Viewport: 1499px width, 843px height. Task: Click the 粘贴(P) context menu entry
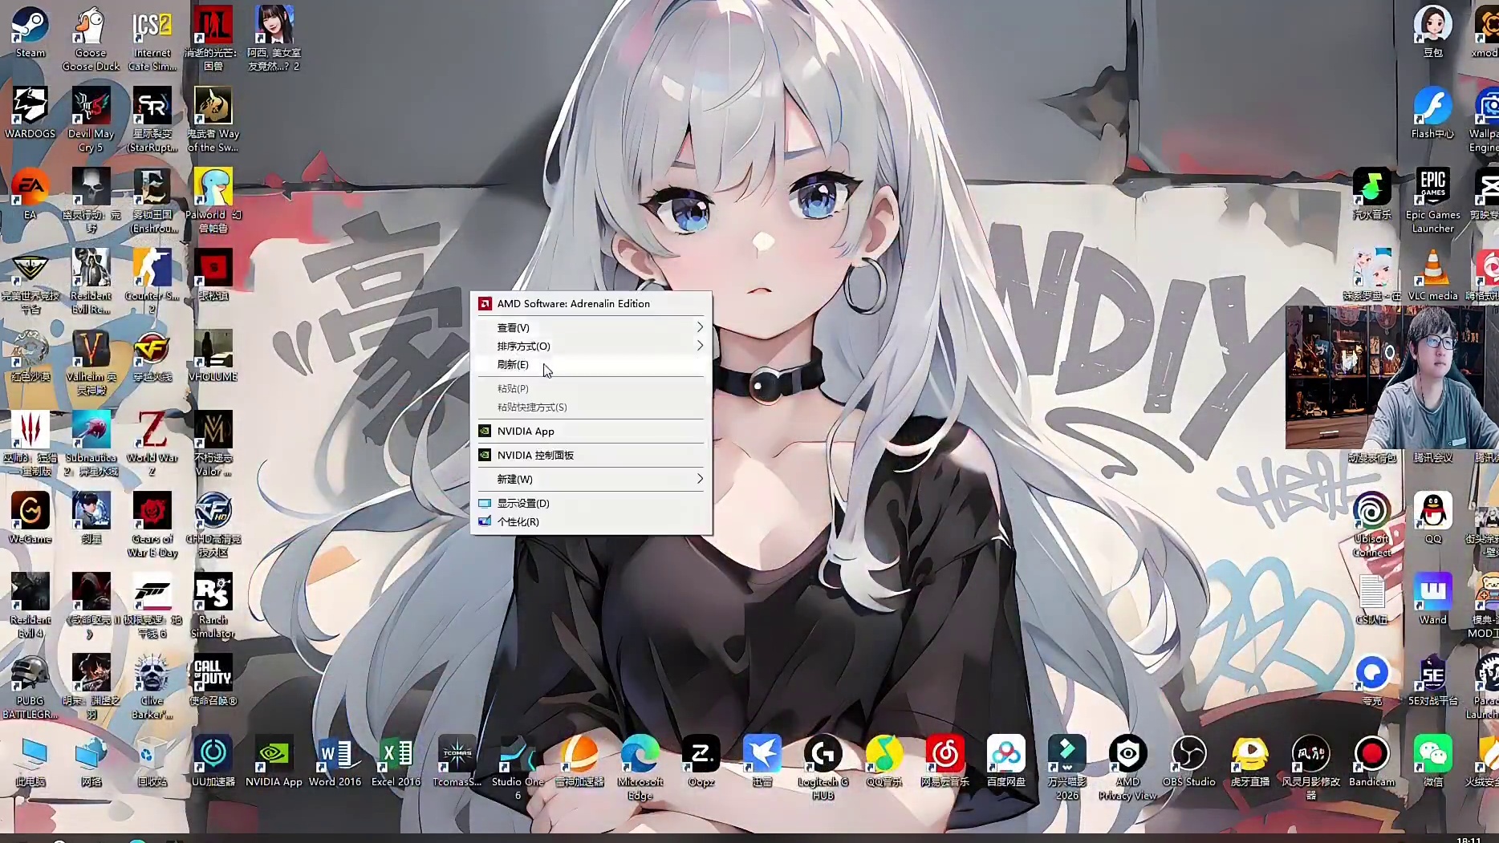[x=591, y=388]
